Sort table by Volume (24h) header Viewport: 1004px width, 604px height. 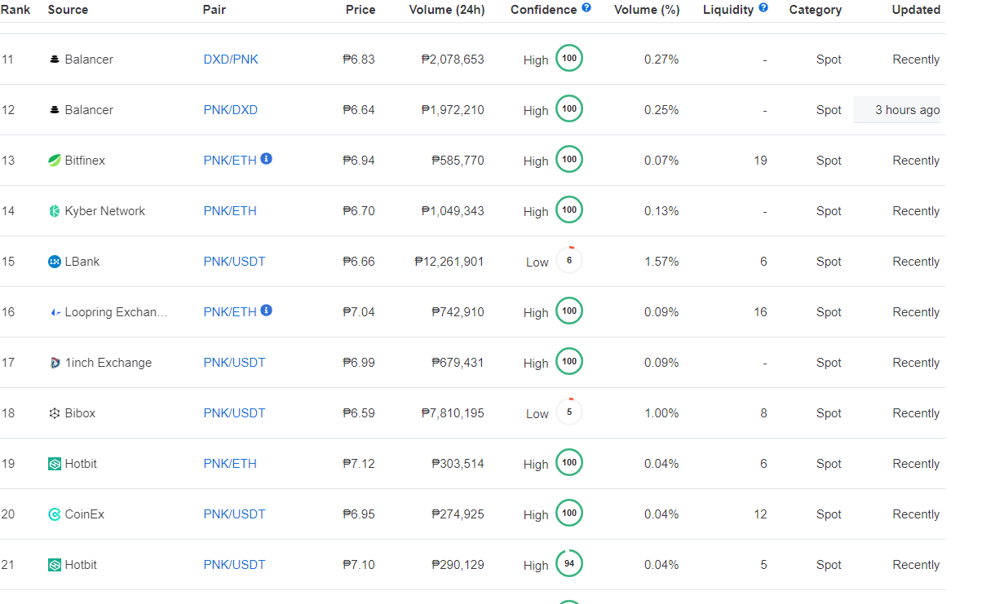click(x=446, y=10)
